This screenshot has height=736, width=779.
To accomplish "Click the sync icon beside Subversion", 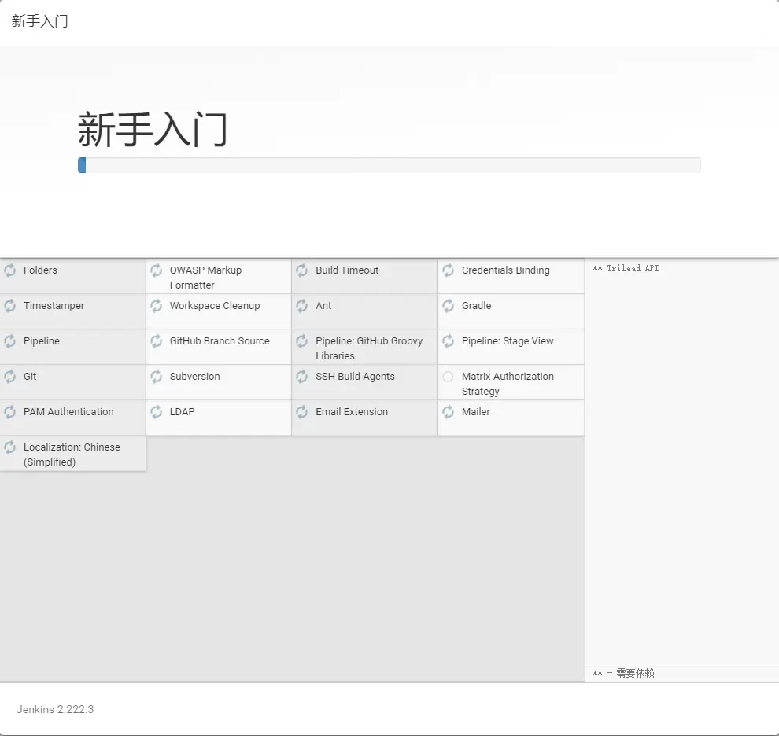I will tap(156, 377).
